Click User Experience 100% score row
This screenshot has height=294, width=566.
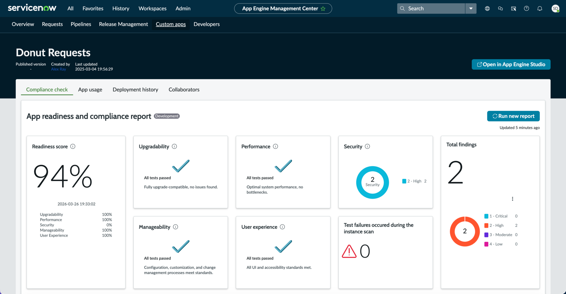point(76,235)
